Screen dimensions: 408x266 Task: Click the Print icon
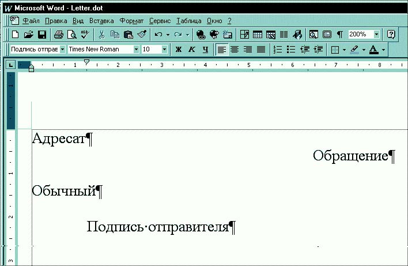click(x=58, y=35)
